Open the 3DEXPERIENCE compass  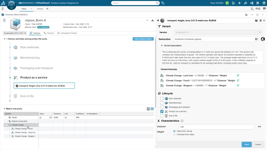coord(11,5)
